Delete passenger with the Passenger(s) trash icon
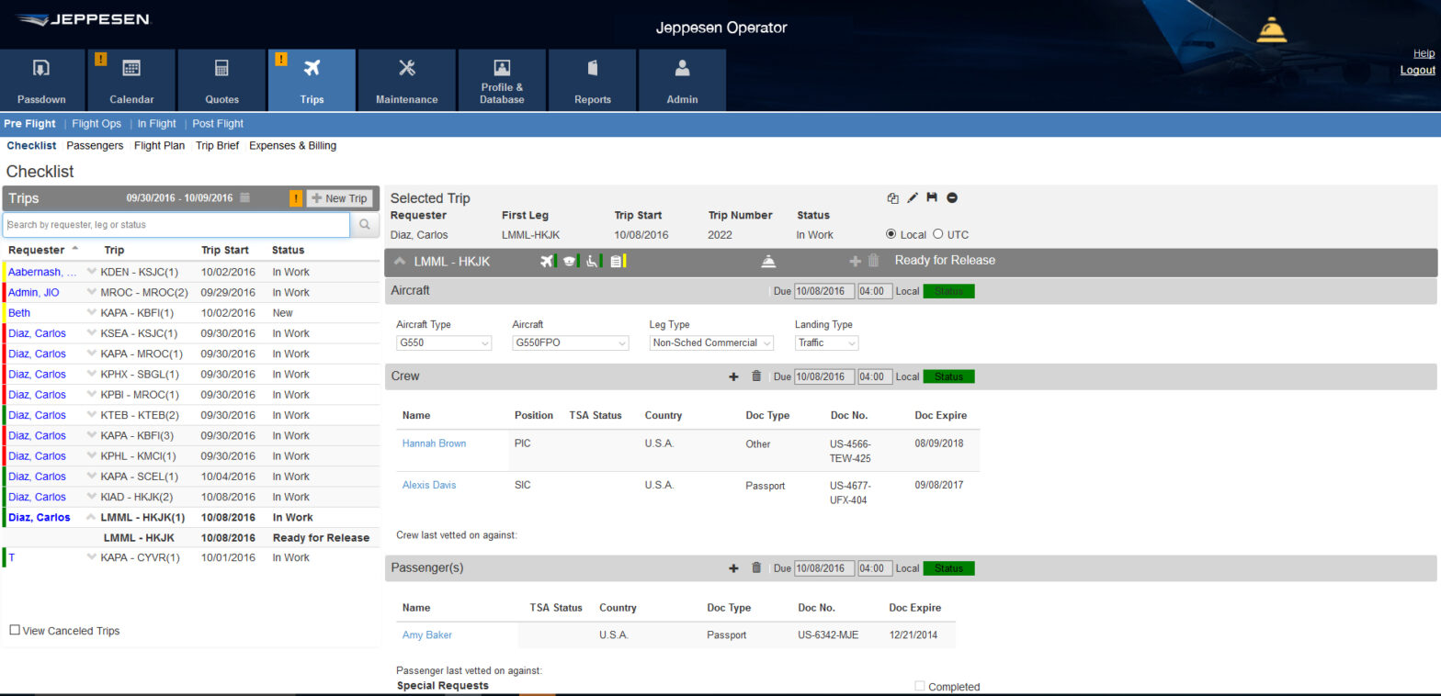This screenshot has height=696, width=1441. pyautogui.click(x=756, y=567)
